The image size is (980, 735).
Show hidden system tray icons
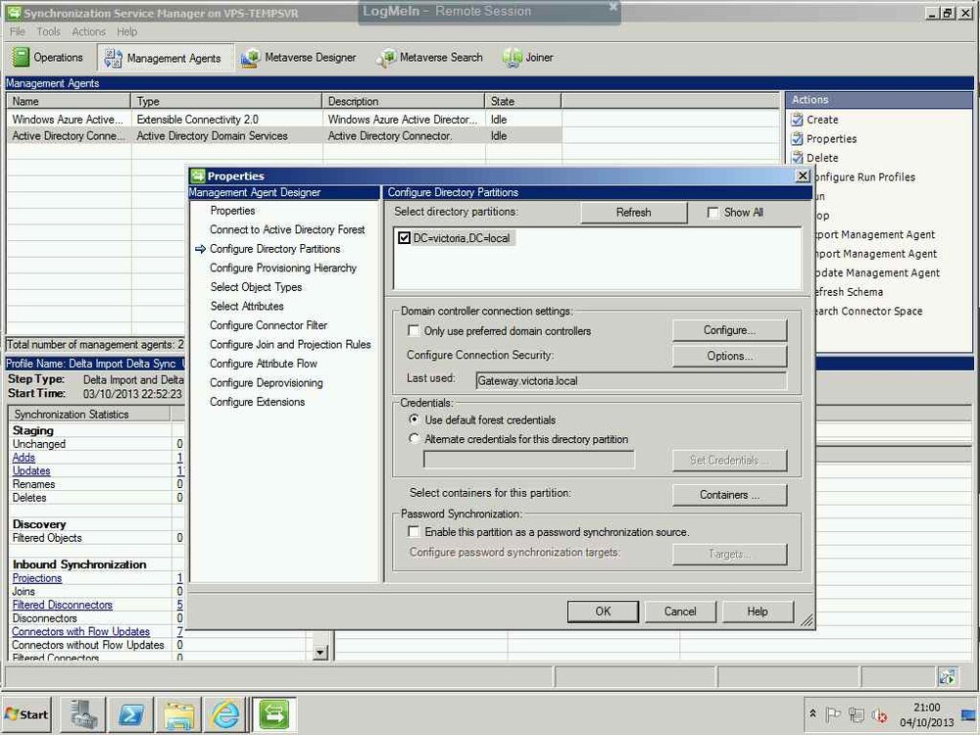point(812,713)
